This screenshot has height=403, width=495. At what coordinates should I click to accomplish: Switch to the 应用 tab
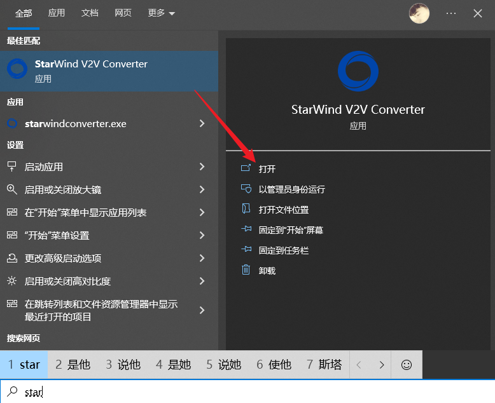click(57, 13)
